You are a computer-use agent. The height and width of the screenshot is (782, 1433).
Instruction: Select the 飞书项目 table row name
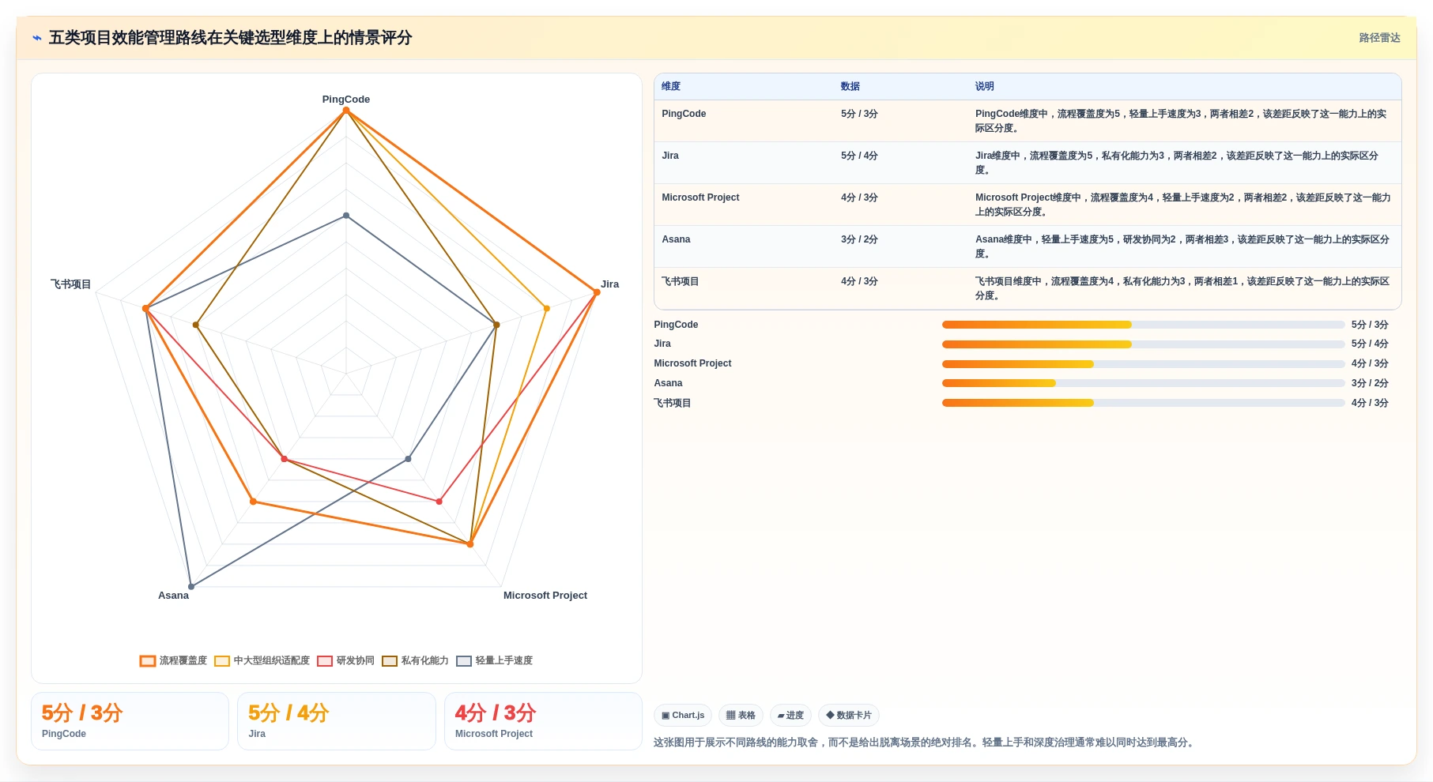coord(681,281)
